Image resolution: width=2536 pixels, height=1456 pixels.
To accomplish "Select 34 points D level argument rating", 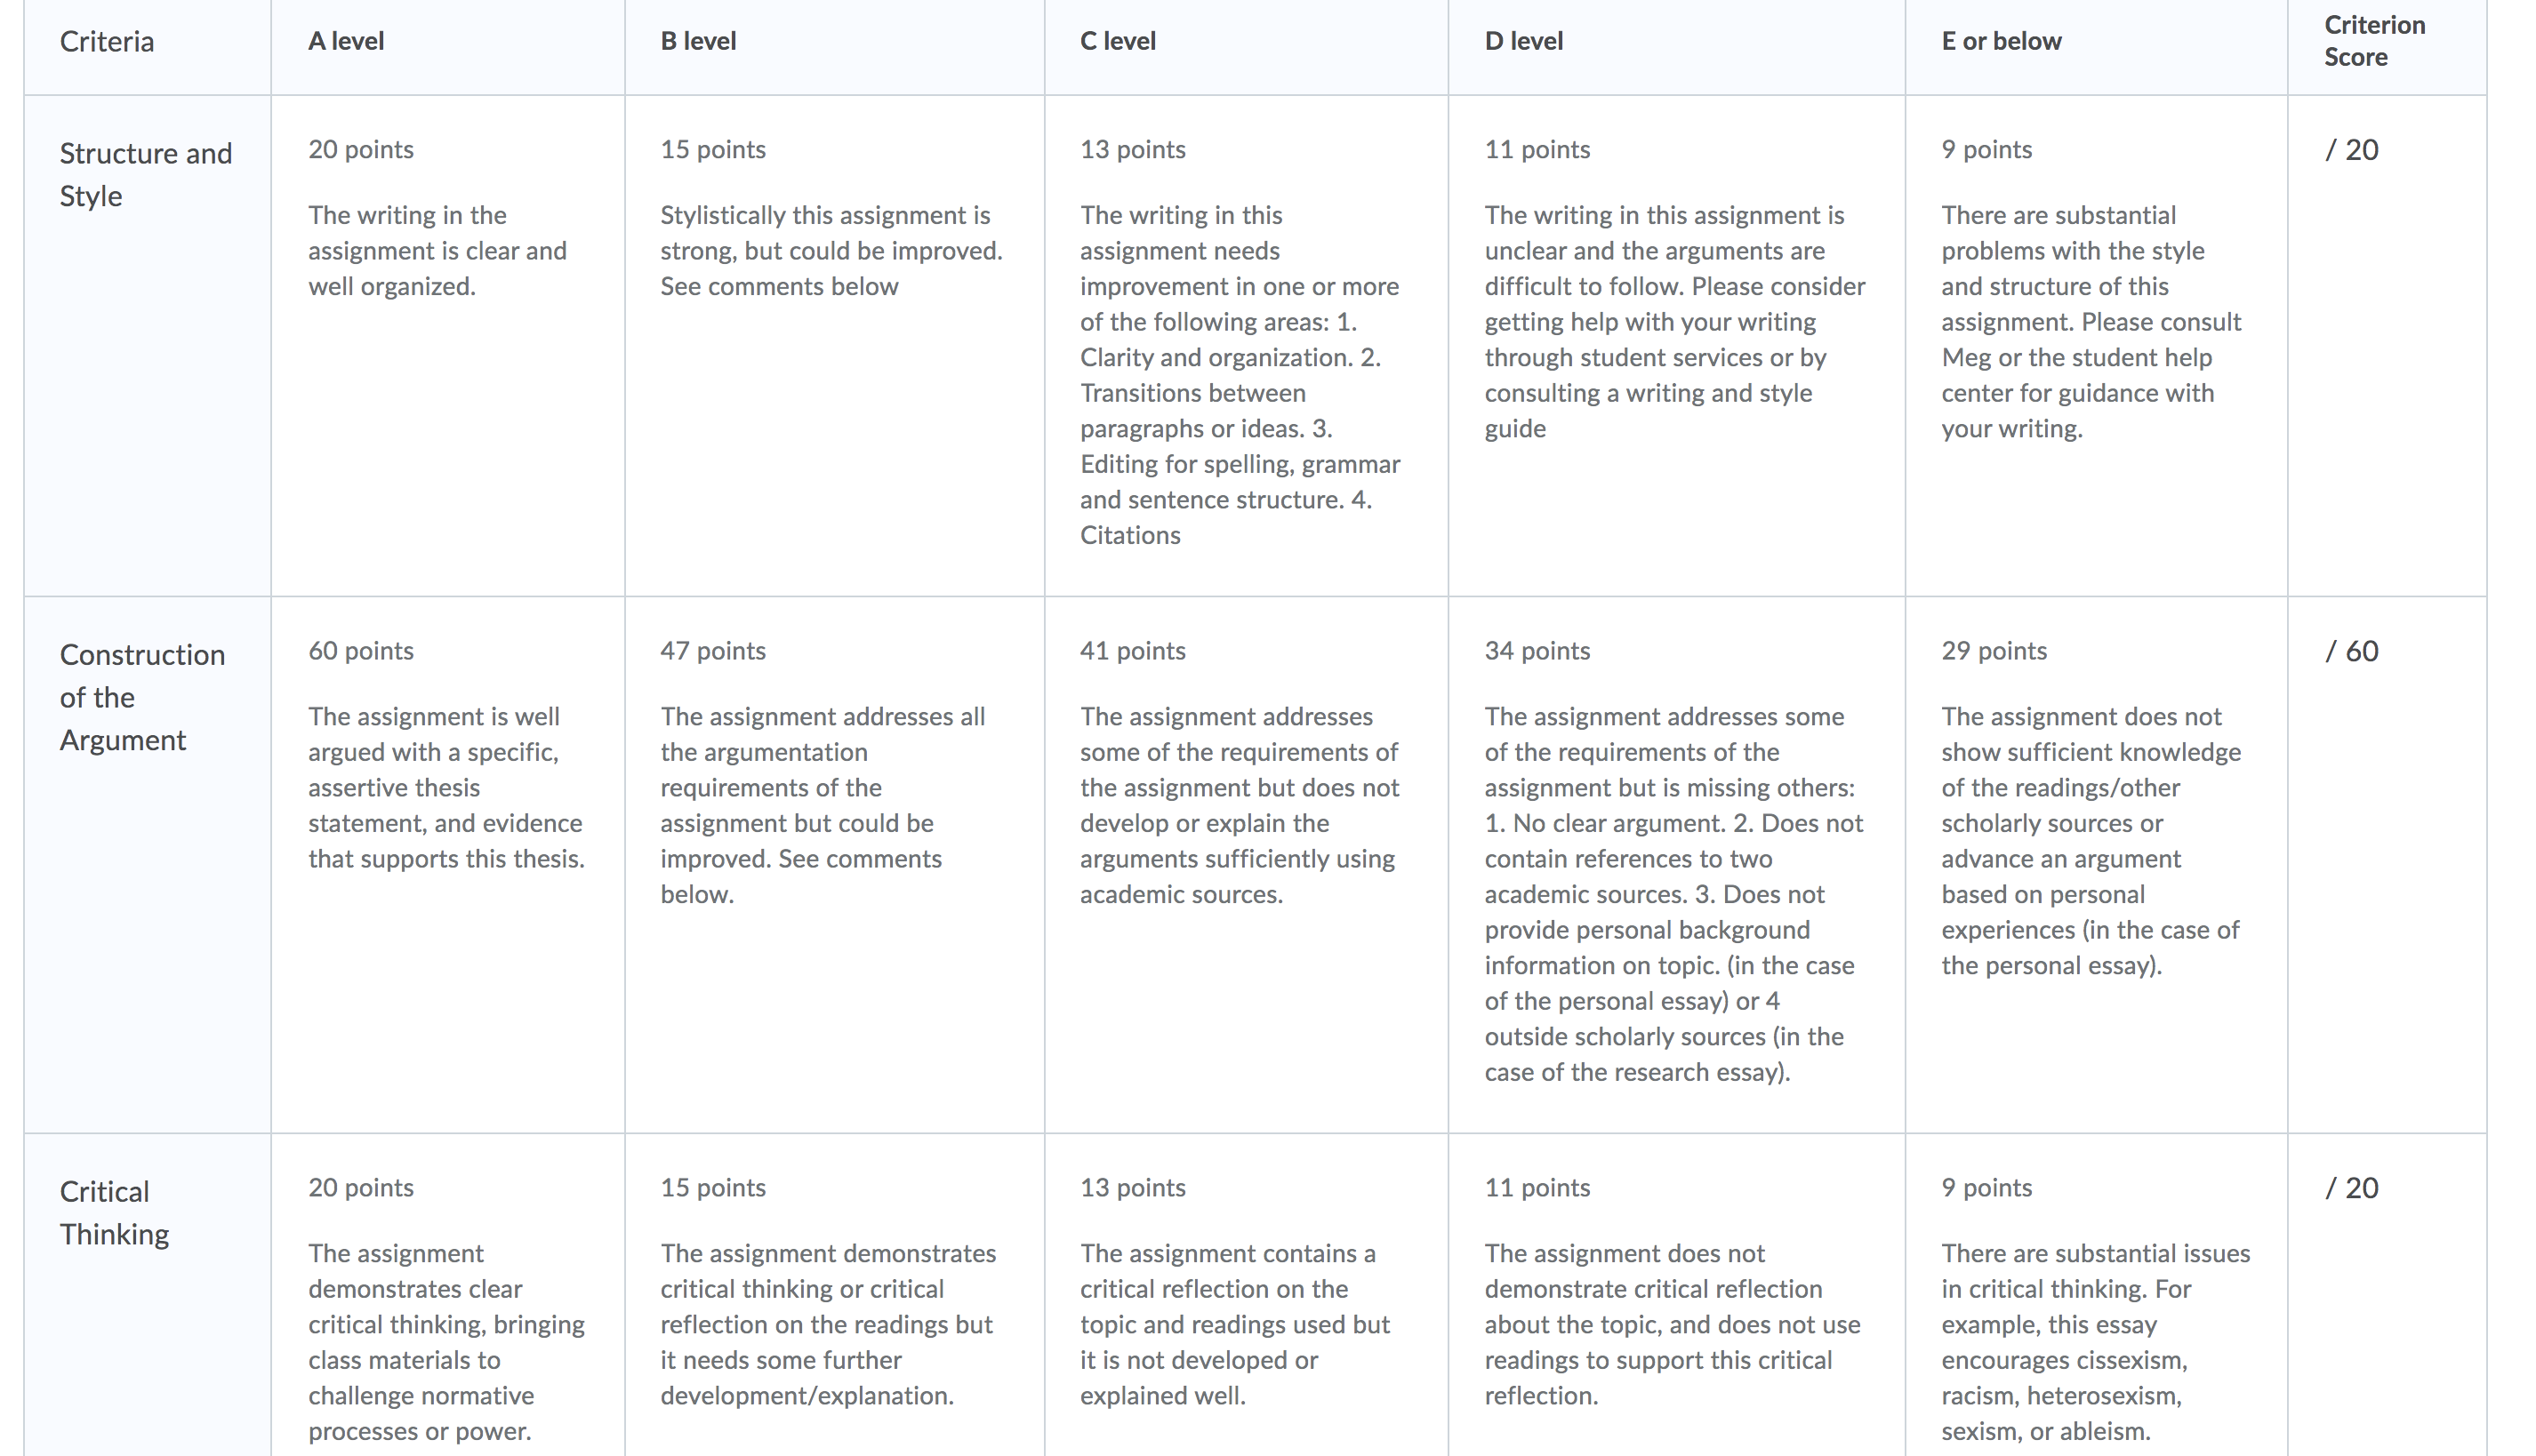I will pos(1677,865).
